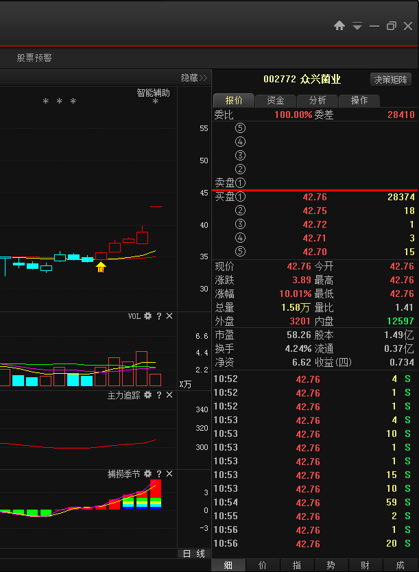Click the yellow B buy signal marker
This screenshot has width=419, height=572.
coord(101,267)
